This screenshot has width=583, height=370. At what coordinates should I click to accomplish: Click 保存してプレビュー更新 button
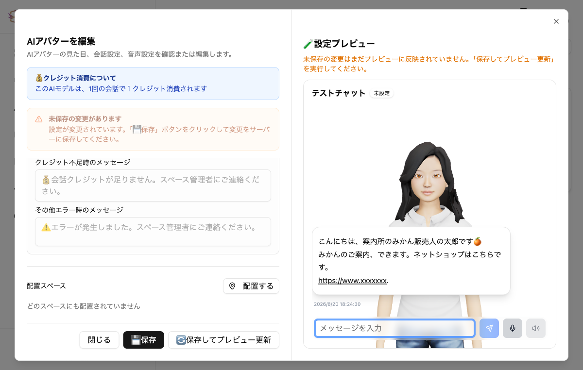[223, 340]
